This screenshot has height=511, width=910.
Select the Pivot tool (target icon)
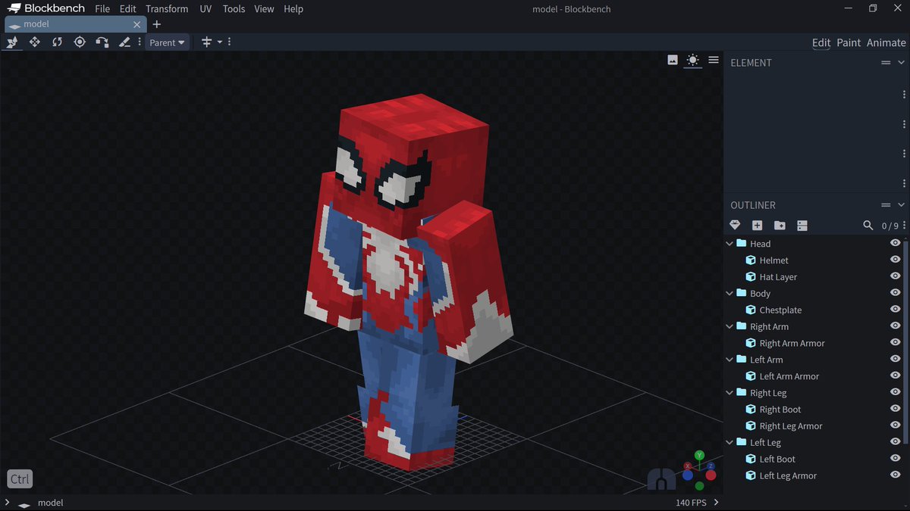80,42
